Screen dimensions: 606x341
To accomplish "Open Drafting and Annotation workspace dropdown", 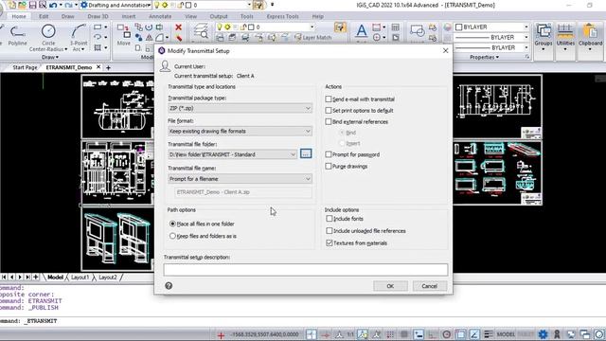I will pyautogui.click(x=116, y=5).
